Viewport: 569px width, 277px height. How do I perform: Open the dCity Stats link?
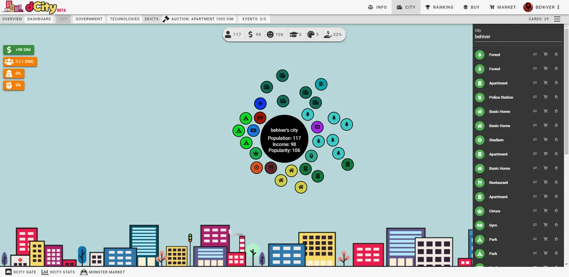58,272
